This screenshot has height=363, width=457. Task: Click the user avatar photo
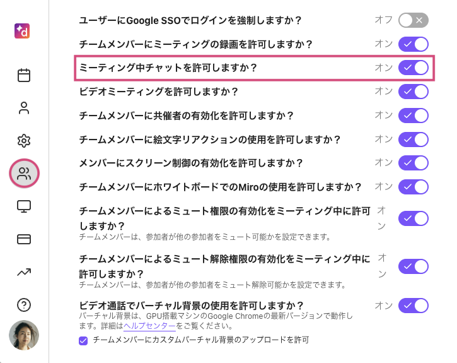[24, 335]
